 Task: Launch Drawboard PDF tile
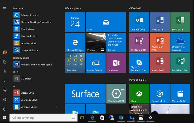(116, 94)
